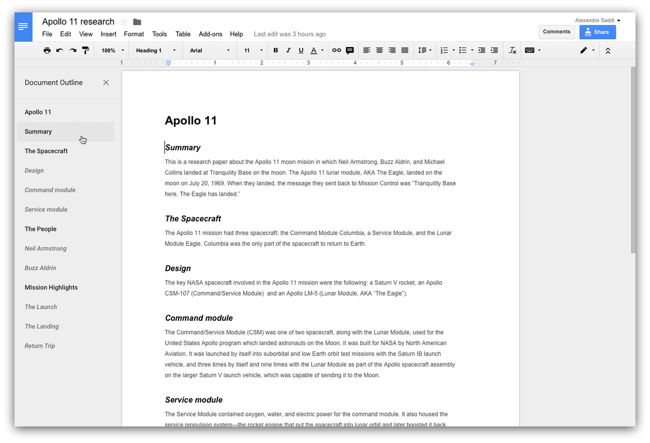Open the Insert menu
The image size is (650, 443).
108,34
